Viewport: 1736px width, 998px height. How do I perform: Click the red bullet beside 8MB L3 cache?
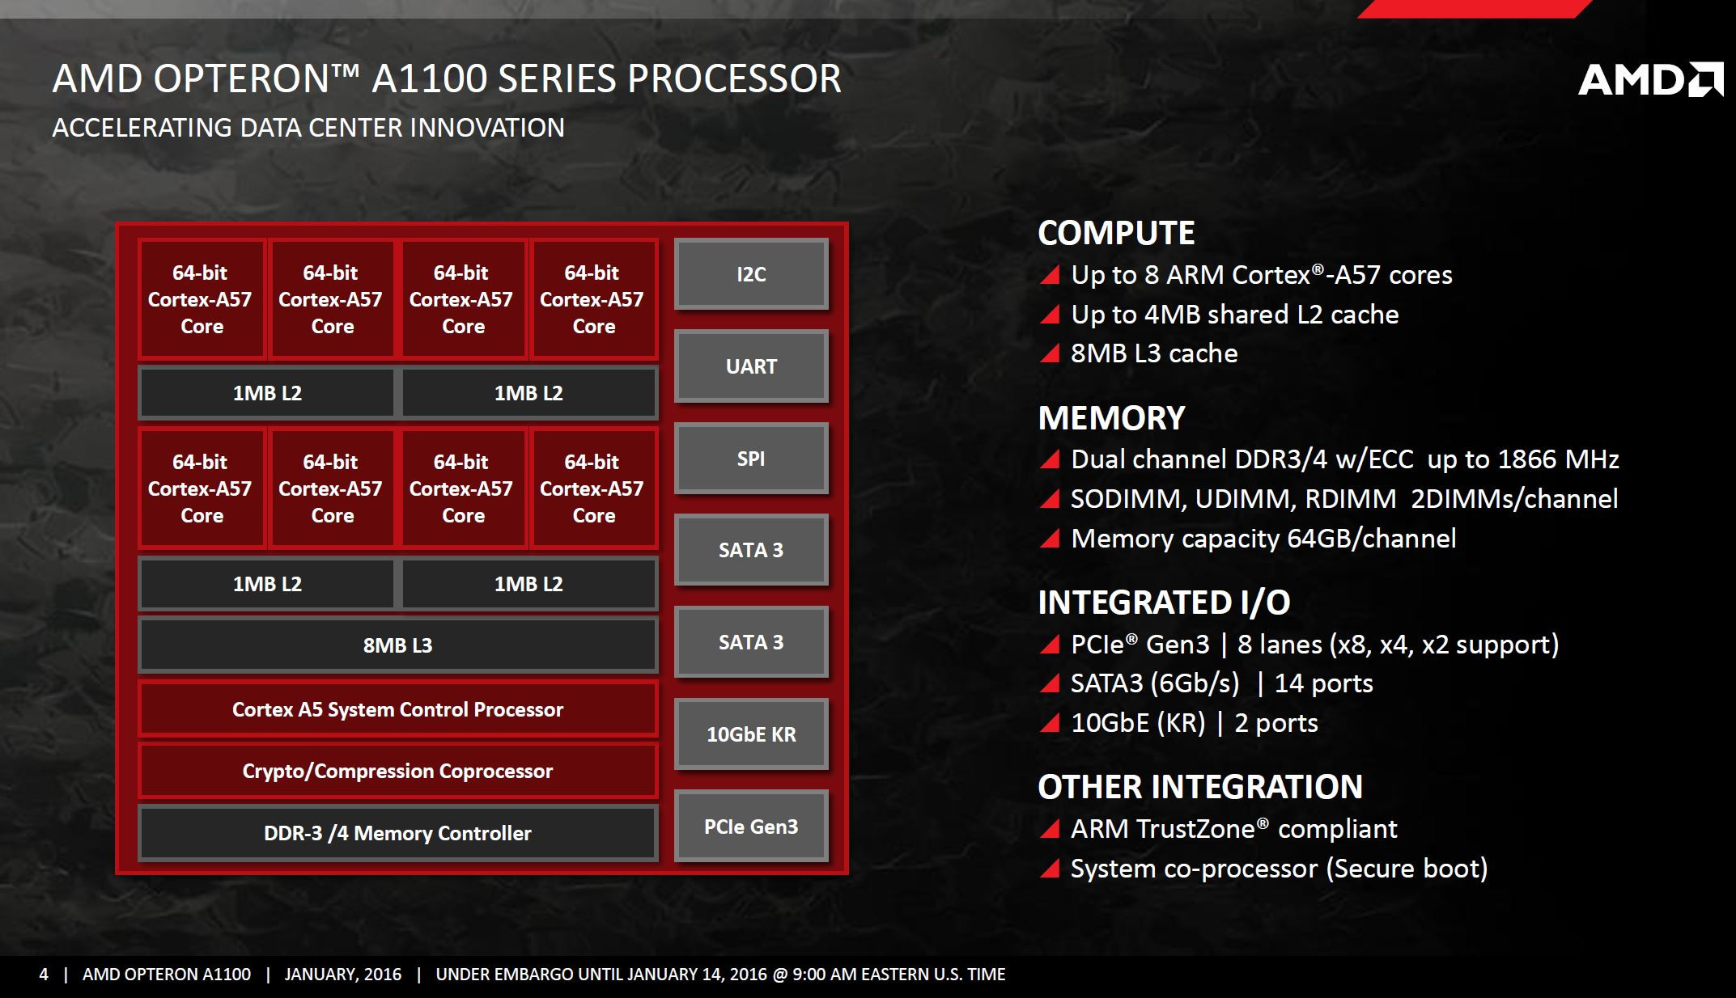pyautogui.click(x=1050, y=353)
